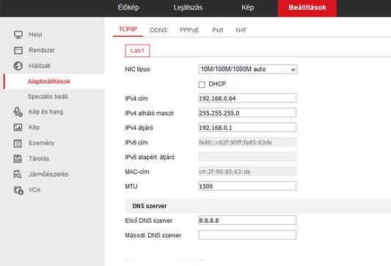Open the Lejátszás top menu
This screenshot has height=266, width=391.
(x=188, y=7)
